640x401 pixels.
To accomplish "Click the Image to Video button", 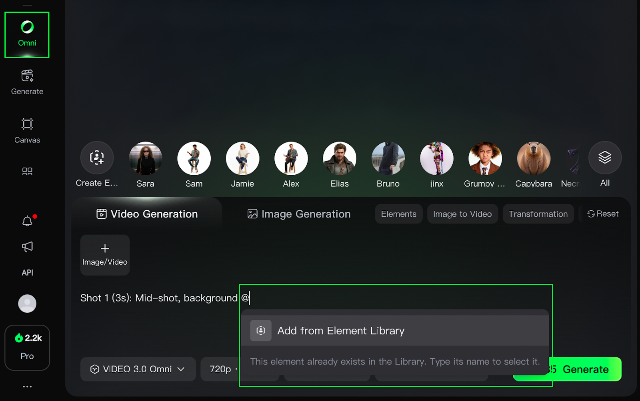I will pos(462,214).
